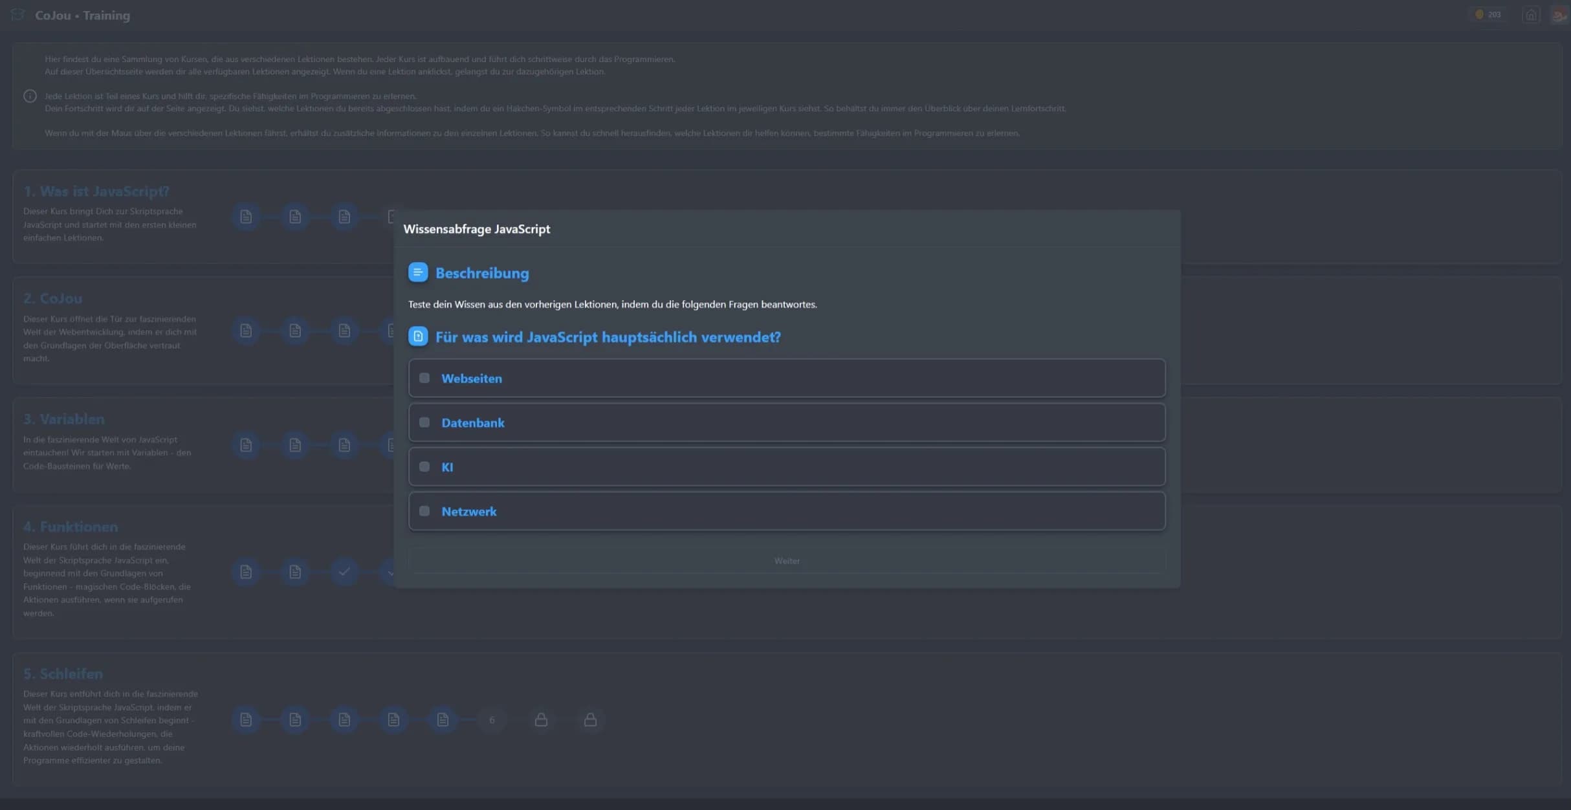Open the user avatar profile menu
The height and width of the screenshot is (810, 1571).
1559,15
